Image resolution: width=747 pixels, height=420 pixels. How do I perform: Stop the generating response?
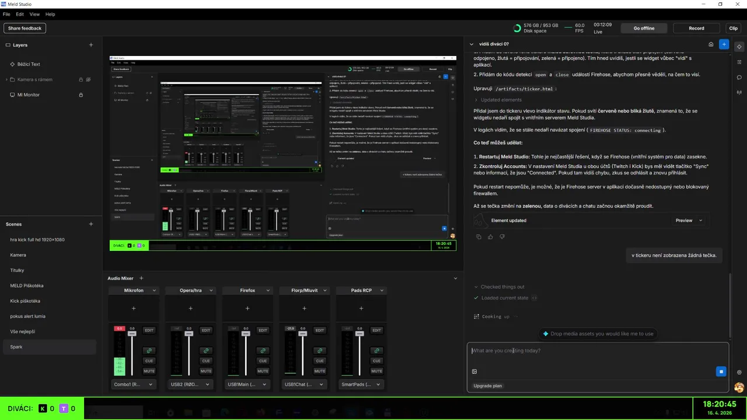tap(721, 372)
